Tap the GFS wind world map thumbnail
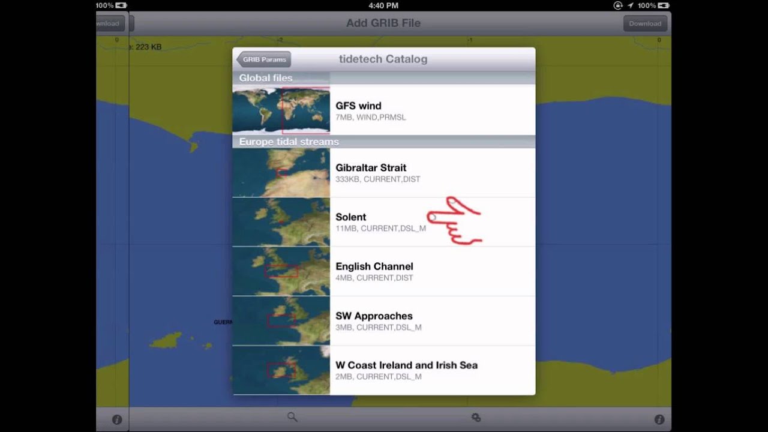 (x=281, y=110)
